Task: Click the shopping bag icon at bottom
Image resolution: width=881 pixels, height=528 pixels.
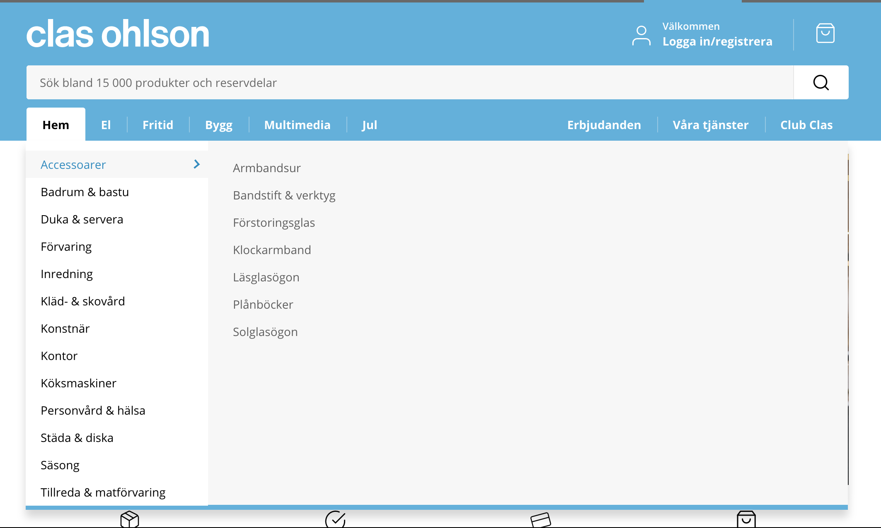Action: coord(746,519)
